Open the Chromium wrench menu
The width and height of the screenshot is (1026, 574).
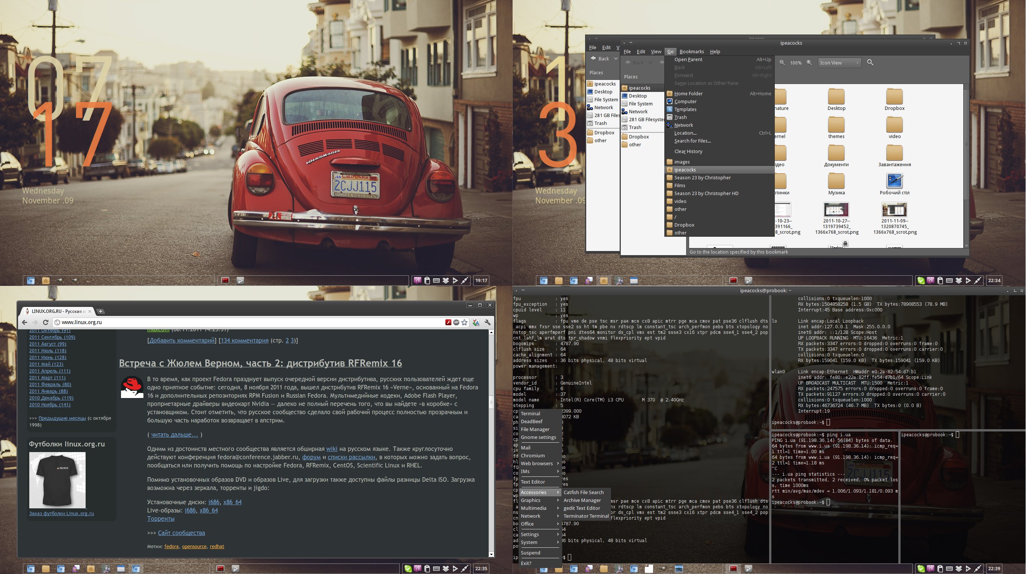487,323
